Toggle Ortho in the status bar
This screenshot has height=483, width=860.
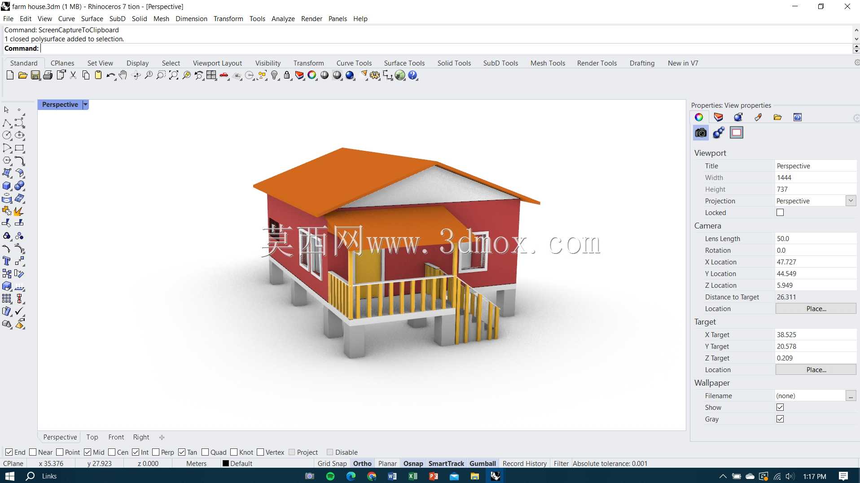[362, 464]
